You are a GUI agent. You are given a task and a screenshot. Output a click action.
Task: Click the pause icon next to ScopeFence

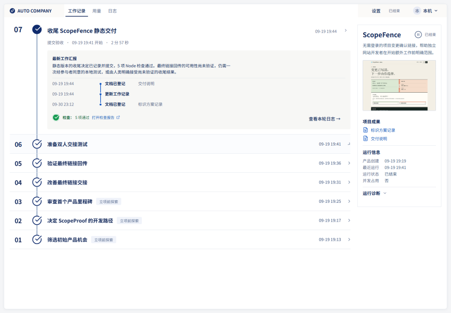click(418, 35)
